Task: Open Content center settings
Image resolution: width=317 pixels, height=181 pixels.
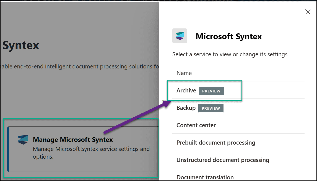Action: pyautogui.click(x=196, y=125)
